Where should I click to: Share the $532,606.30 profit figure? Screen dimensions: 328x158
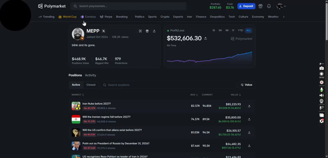[x=206, y=38]
